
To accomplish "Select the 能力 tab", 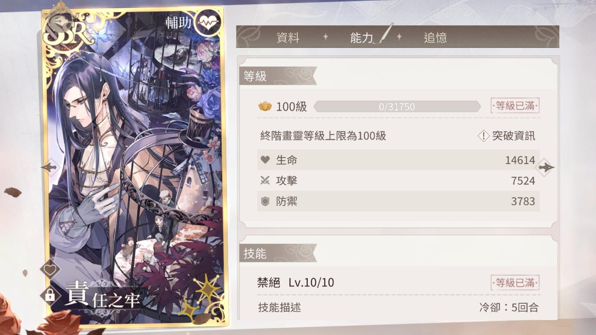I will click(361, 37).
